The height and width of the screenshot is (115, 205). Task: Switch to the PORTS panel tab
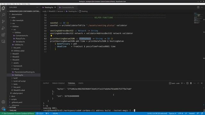(81, 83)
